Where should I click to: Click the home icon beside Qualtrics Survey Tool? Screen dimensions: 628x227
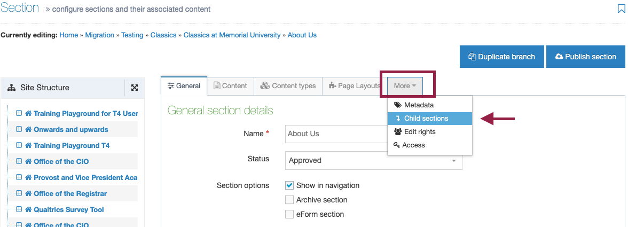[x=28, y=210]
